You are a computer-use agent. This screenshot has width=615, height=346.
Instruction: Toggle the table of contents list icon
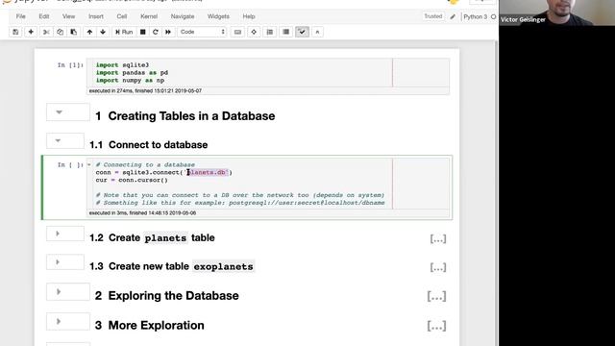click(x=270, y=32)
